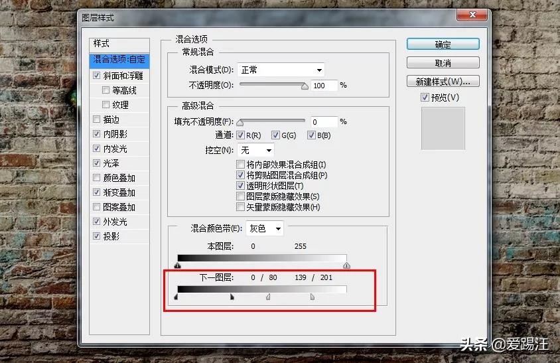Viewport: 560px width, 363px height.
Task: Click 下一图层 black right-half handle at 80
Action: click(x=232, y=297)
